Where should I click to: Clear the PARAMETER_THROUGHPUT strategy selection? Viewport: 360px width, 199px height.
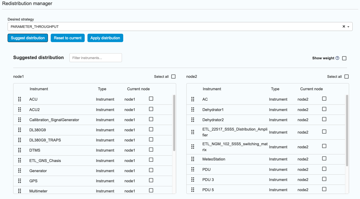[344, 26]
